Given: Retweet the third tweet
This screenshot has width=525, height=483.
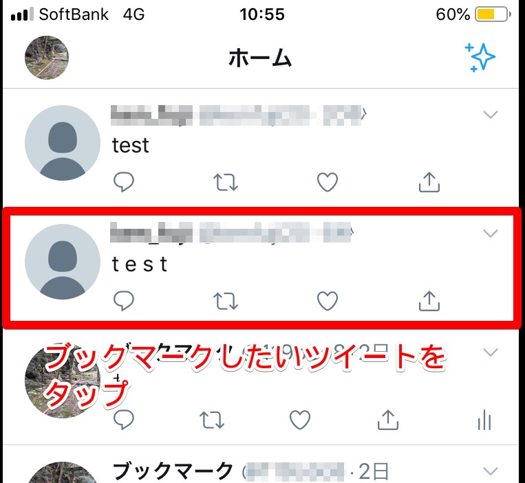Looking at the screenshot, I should (212, 420).
